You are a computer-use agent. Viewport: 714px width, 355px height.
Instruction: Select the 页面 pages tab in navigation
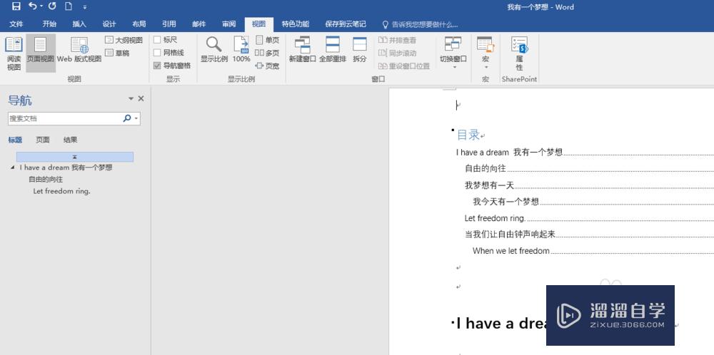(43, 140)
